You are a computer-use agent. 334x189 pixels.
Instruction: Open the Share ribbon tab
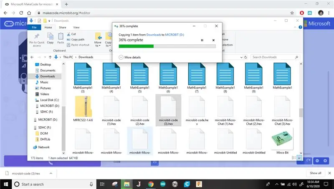tap(62, 27)
